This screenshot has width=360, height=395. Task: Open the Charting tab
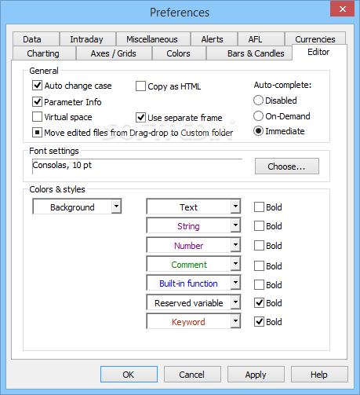[44, 53]
